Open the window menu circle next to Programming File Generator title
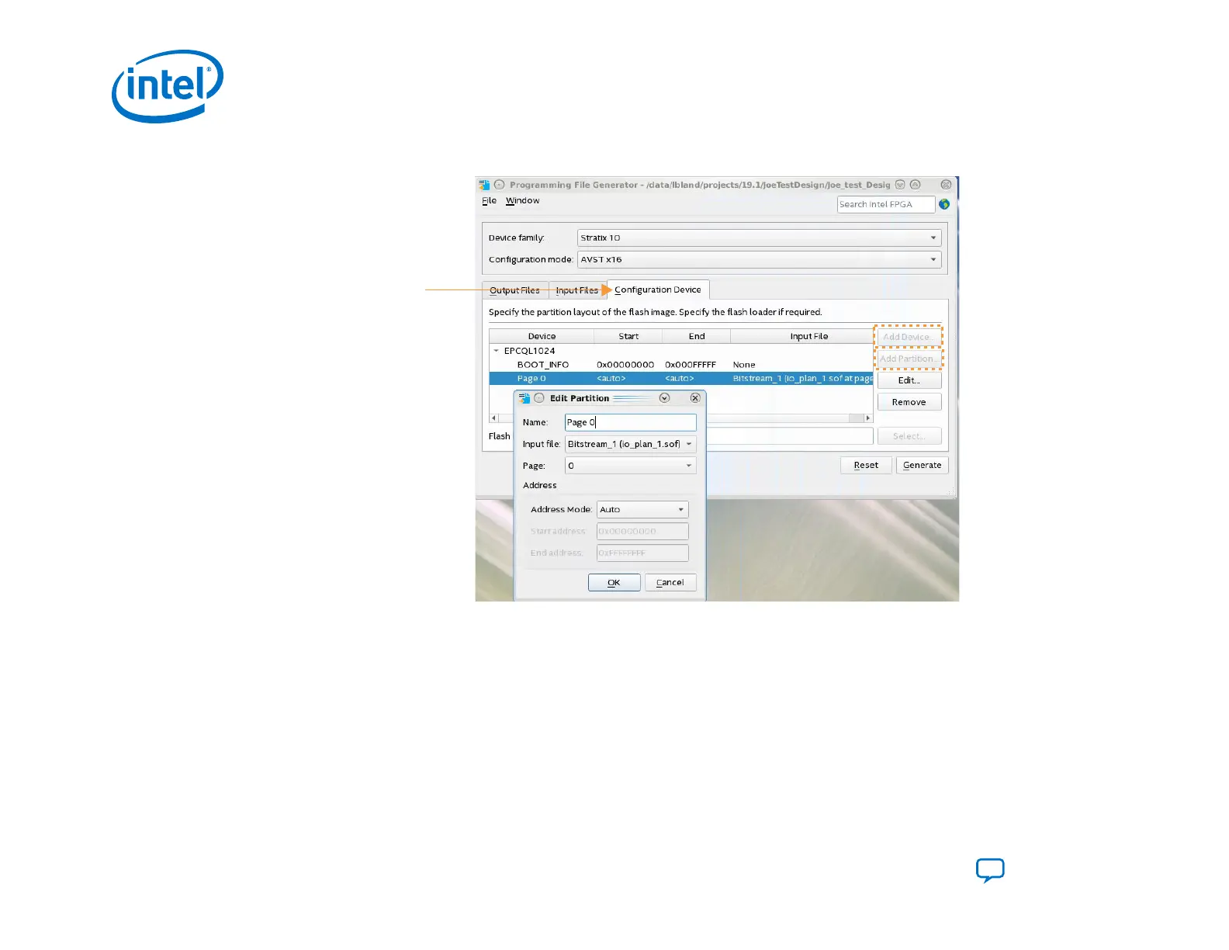Image resolution: width=1229 pixels, height=950 pixels. click(500, 185)
